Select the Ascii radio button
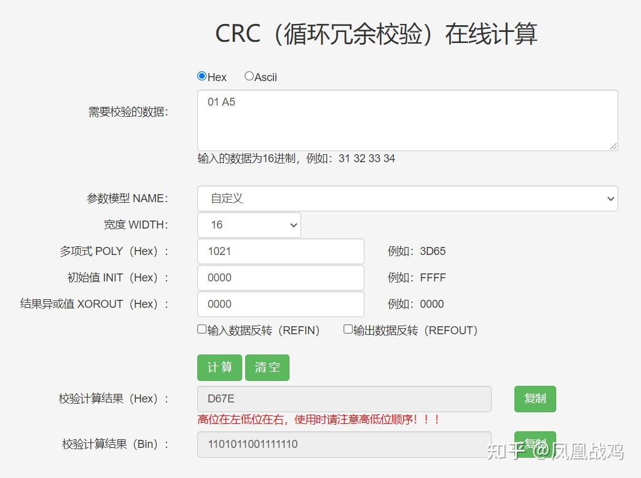Image resolution: width=641 pixels, height=478 pixels. coord(249,76)
